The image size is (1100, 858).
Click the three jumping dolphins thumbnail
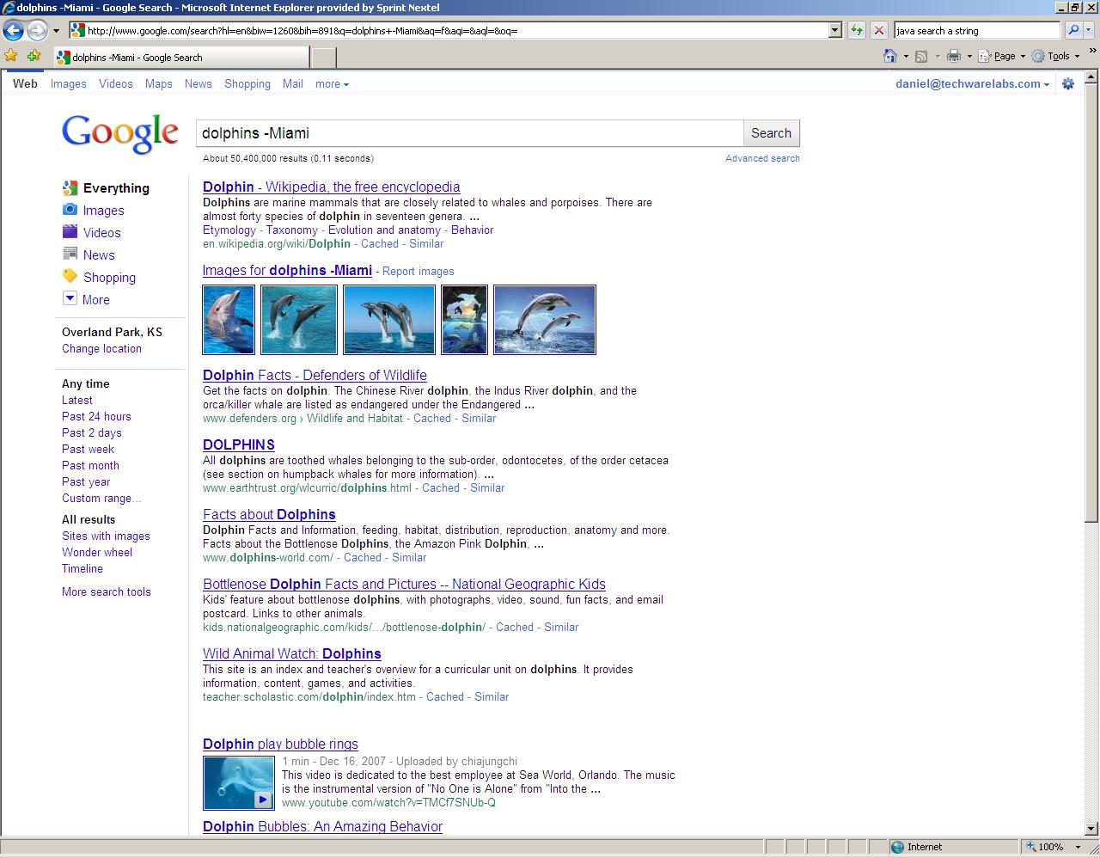tap(389, 320)
